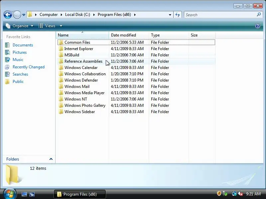The width and height of the screenshot is (266, 199).
Task: Open the Views dropdown arrow
Action: click(61, 26)
